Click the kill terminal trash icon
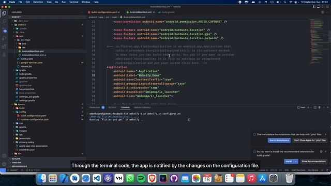Viewport: 331px width, 186px height. 320,107
